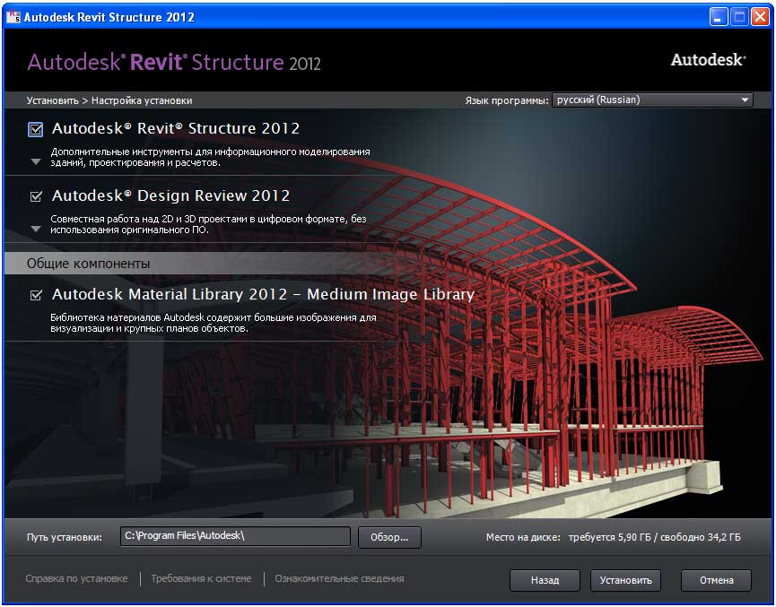Cancel installation with 'Отмена' button
Screen dimensions: 776x607
pyautogui.click(x=716, y=580)
